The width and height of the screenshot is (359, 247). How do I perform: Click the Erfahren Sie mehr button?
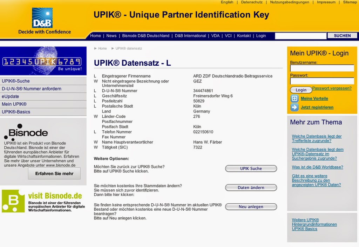point(54,174)
